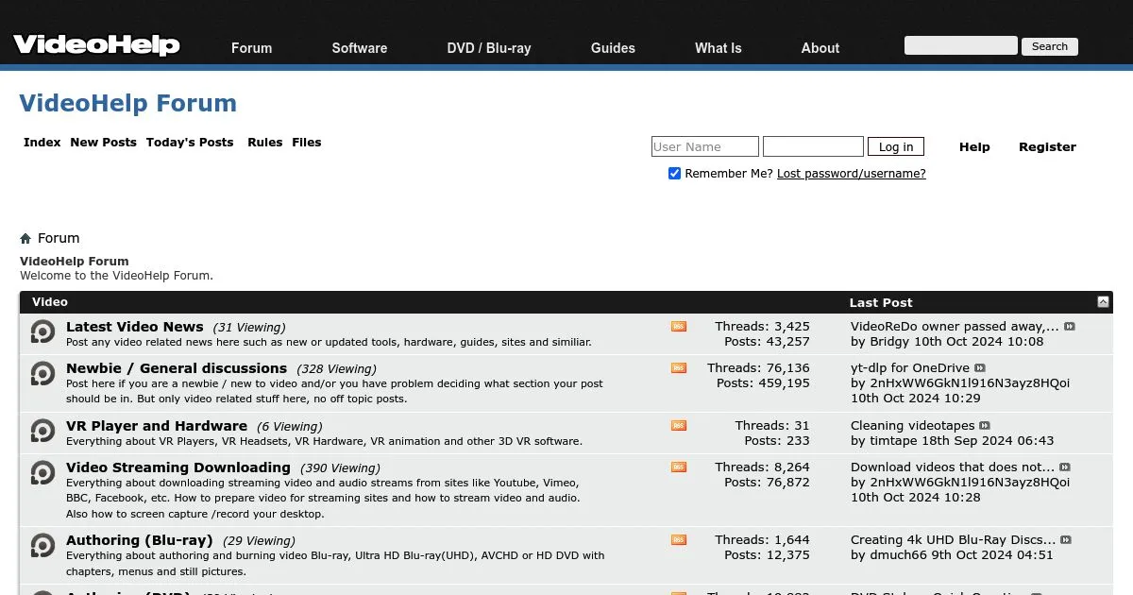The width and height of the screenshot is (1133, 595).
Task: Click 'Threads: 3,425' count text
Action: coord(762,327)
